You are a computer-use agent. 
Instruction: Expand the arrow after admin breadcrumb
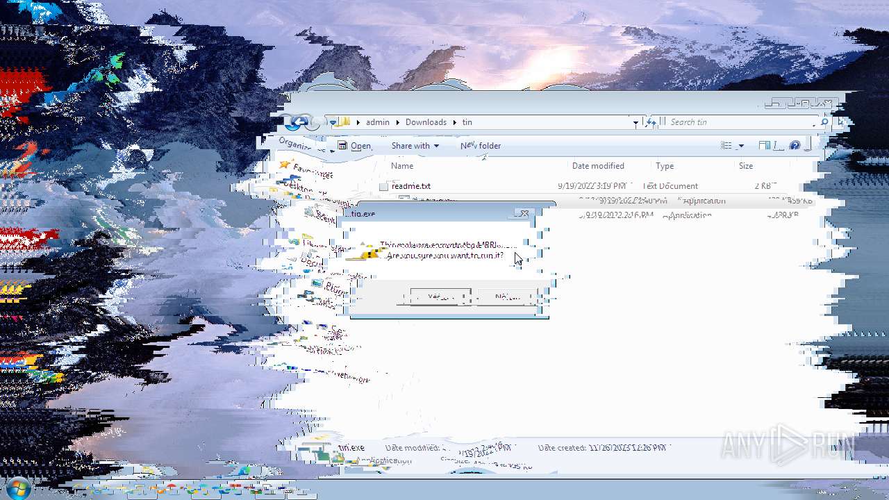(398, 122)
